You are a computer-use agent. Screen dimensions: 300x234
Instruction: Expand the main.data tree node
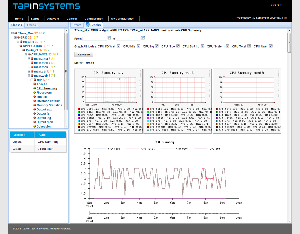(29, 59)
